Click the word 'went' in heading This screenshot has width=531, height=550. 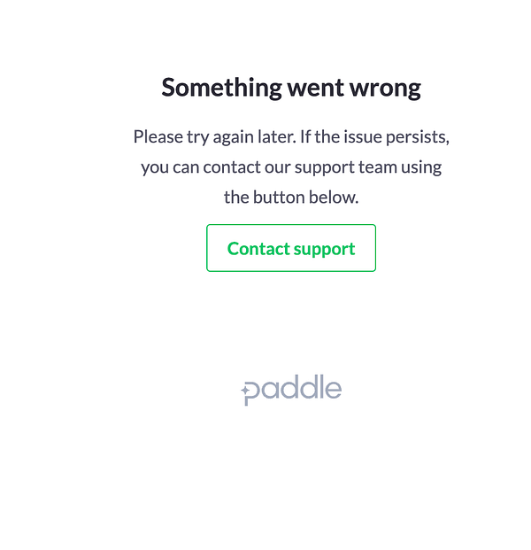[x=309, y=87]
